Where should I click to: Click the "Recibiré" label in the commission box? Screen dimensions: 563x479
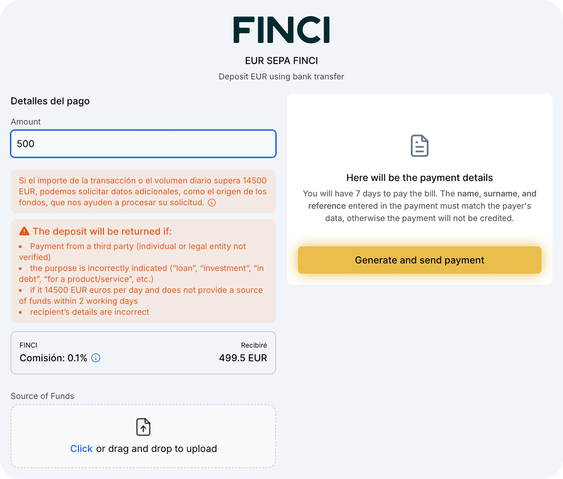point(254,345)
